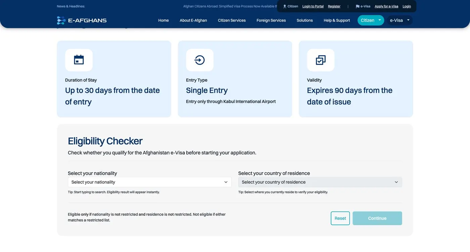470x252 pixels.
Task: Click Apply for e-Visa link
Action: tap(386, 6)
